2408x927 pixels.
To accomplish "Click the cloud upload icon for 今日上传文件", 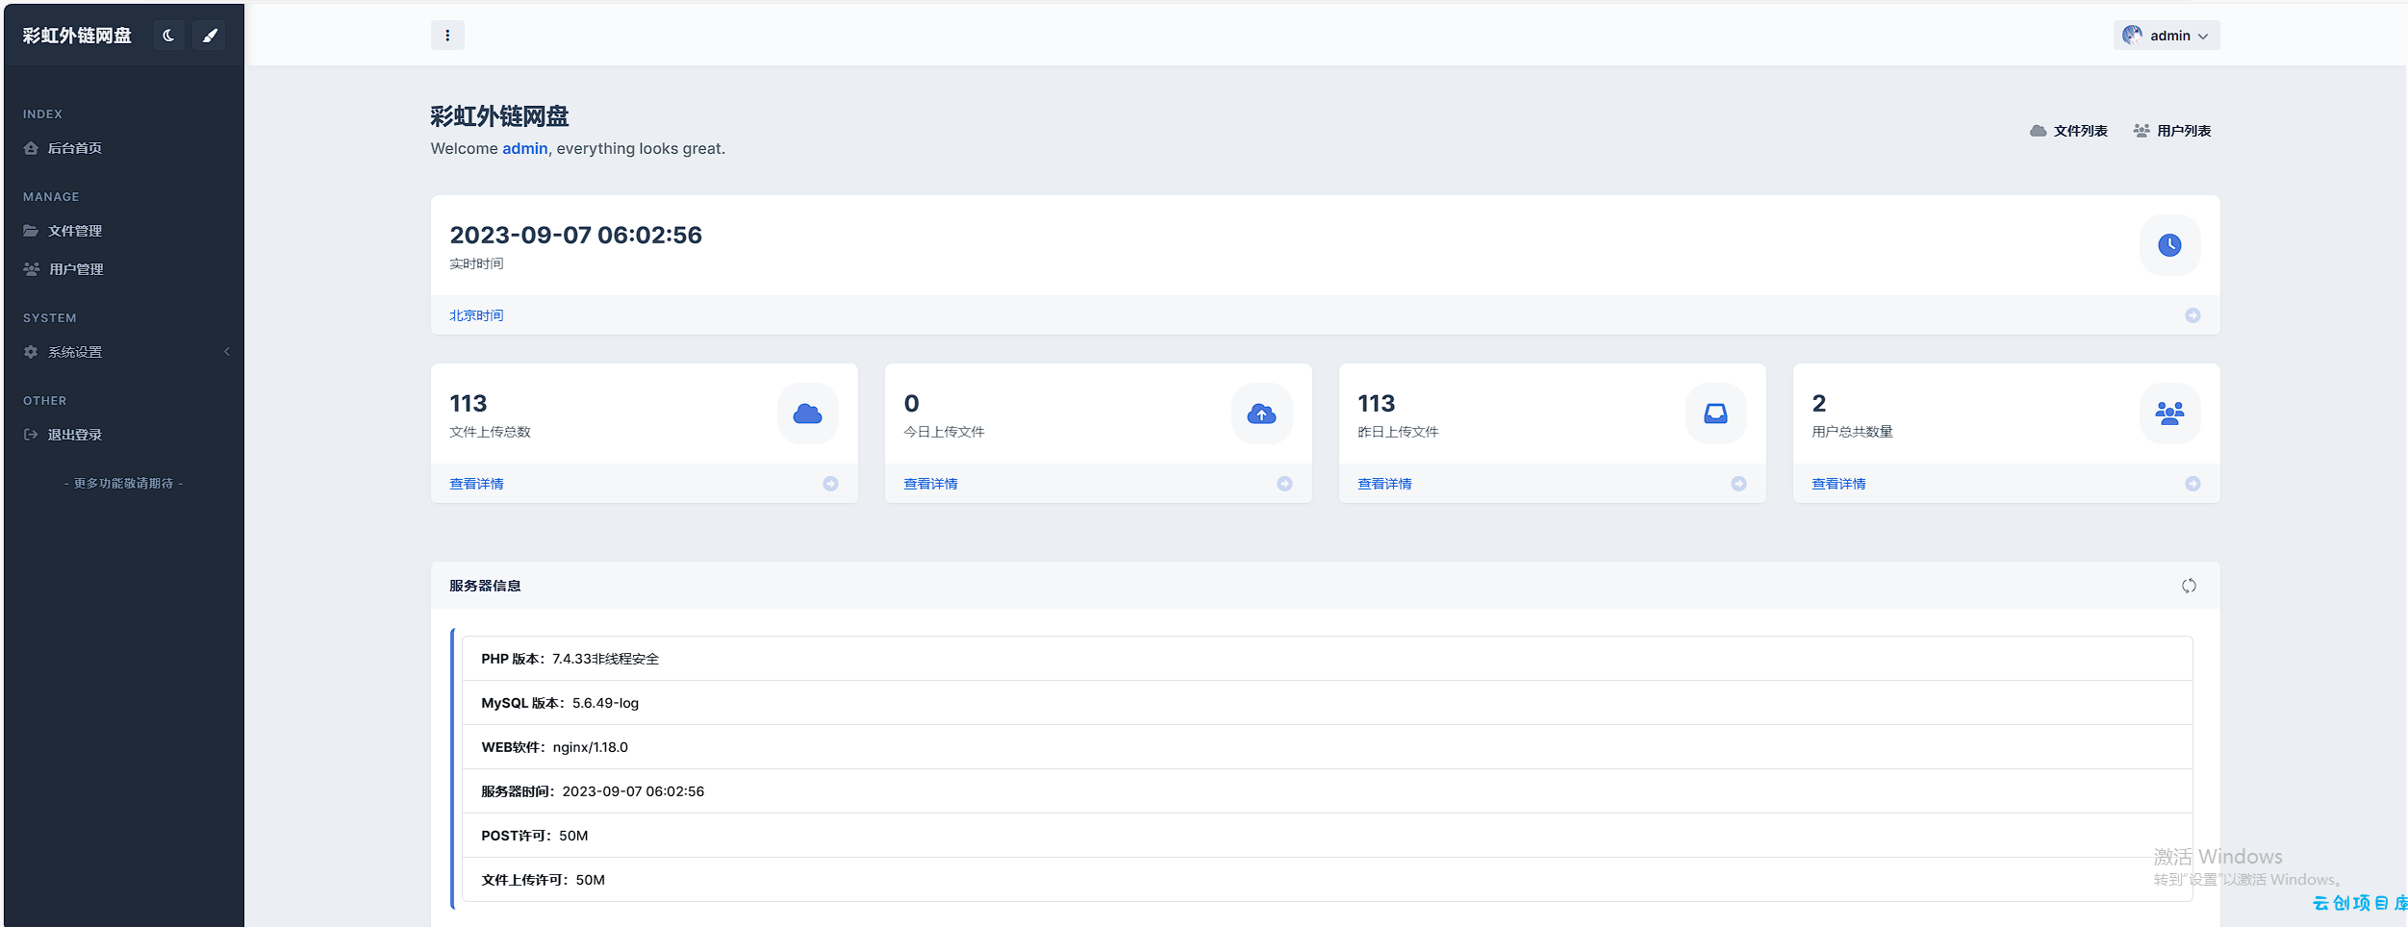I will tap(1261, 413).
